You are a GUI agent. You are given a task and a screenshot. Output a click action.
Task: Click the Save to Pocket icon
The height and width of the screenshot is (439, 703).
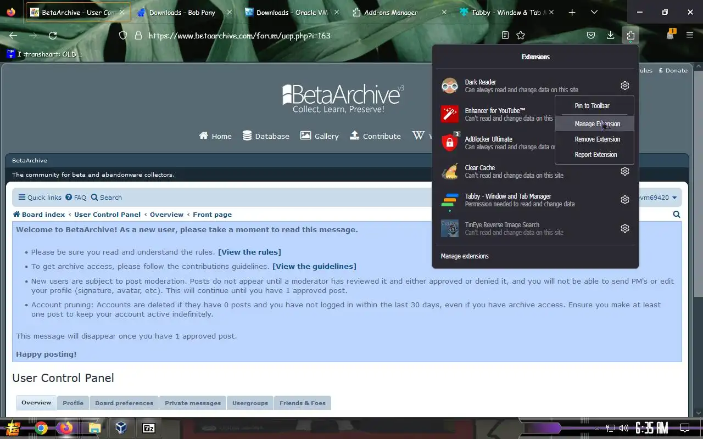[591, 35]
